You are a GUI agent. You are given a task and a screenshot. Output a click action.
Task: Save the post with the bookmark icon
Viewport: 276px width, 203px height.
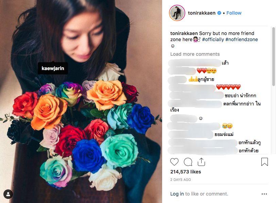[x=264, y=162]
